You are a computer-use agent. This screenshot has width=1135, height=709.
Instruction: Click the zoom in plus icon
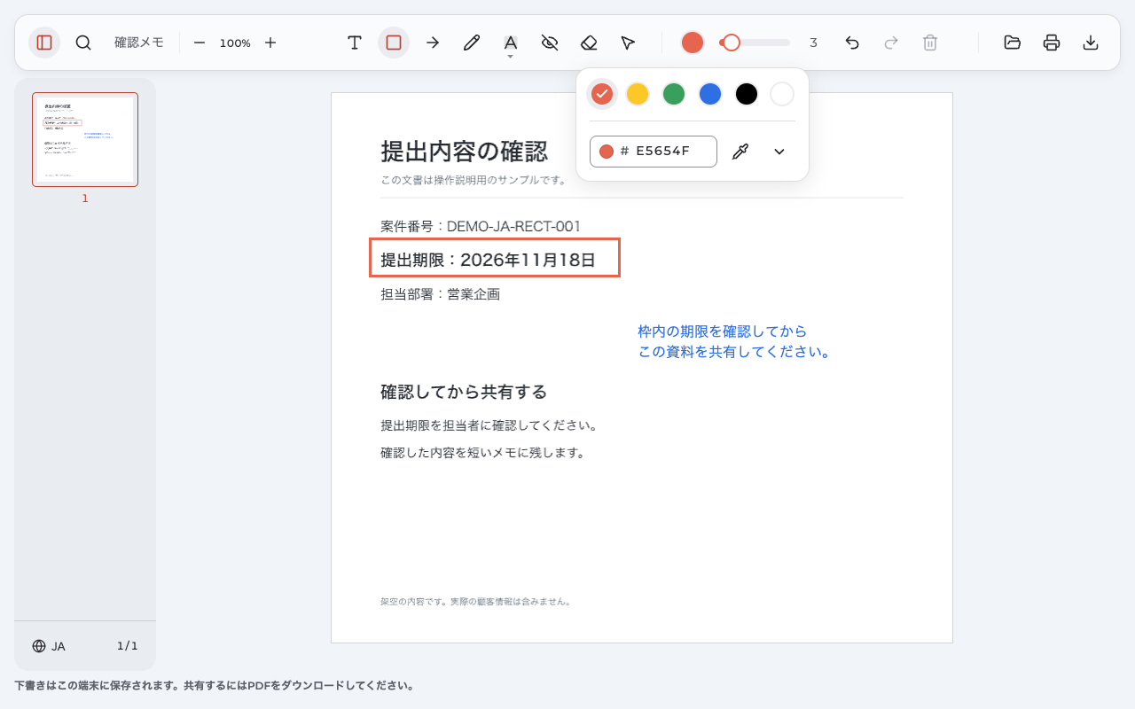tap(270, 43)
